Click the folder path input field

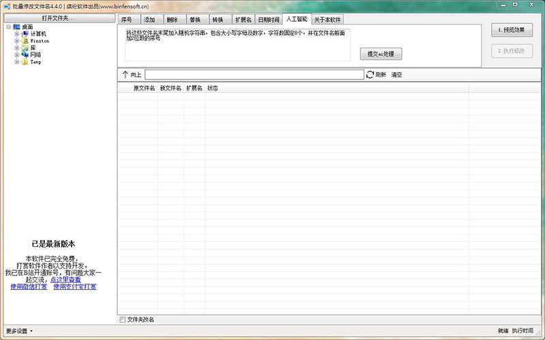click(254, 75)
